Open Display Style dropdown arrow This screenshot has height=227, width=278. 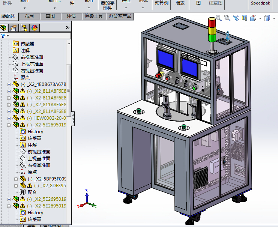[x=274, y=18]
